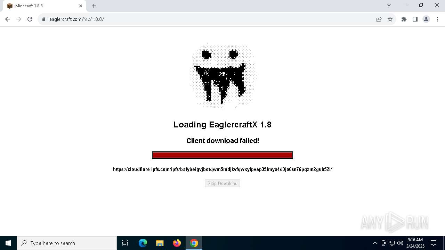Open the volume speaker icon
This screenshot has width=445, height=250.
(400, 243)
